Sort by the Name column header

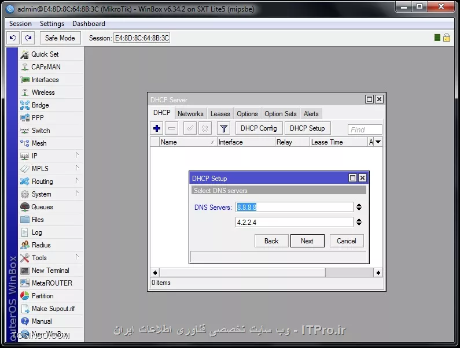tap(187, 142)
